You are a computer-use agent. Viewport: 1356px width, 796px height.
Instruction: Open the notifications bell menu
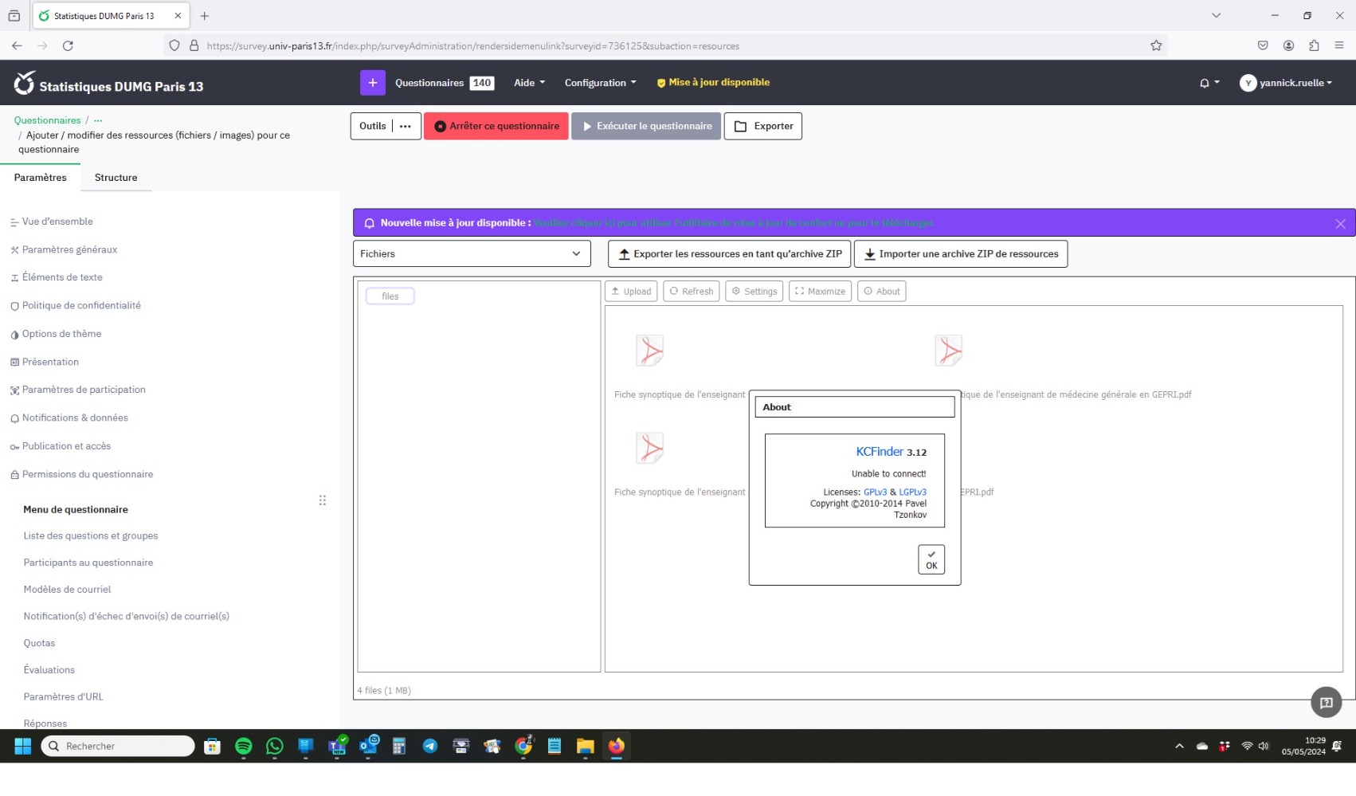coord(1209,83)
